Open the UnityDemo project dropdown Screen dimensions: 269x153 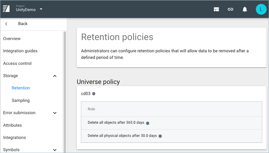(x=41, y=9)
